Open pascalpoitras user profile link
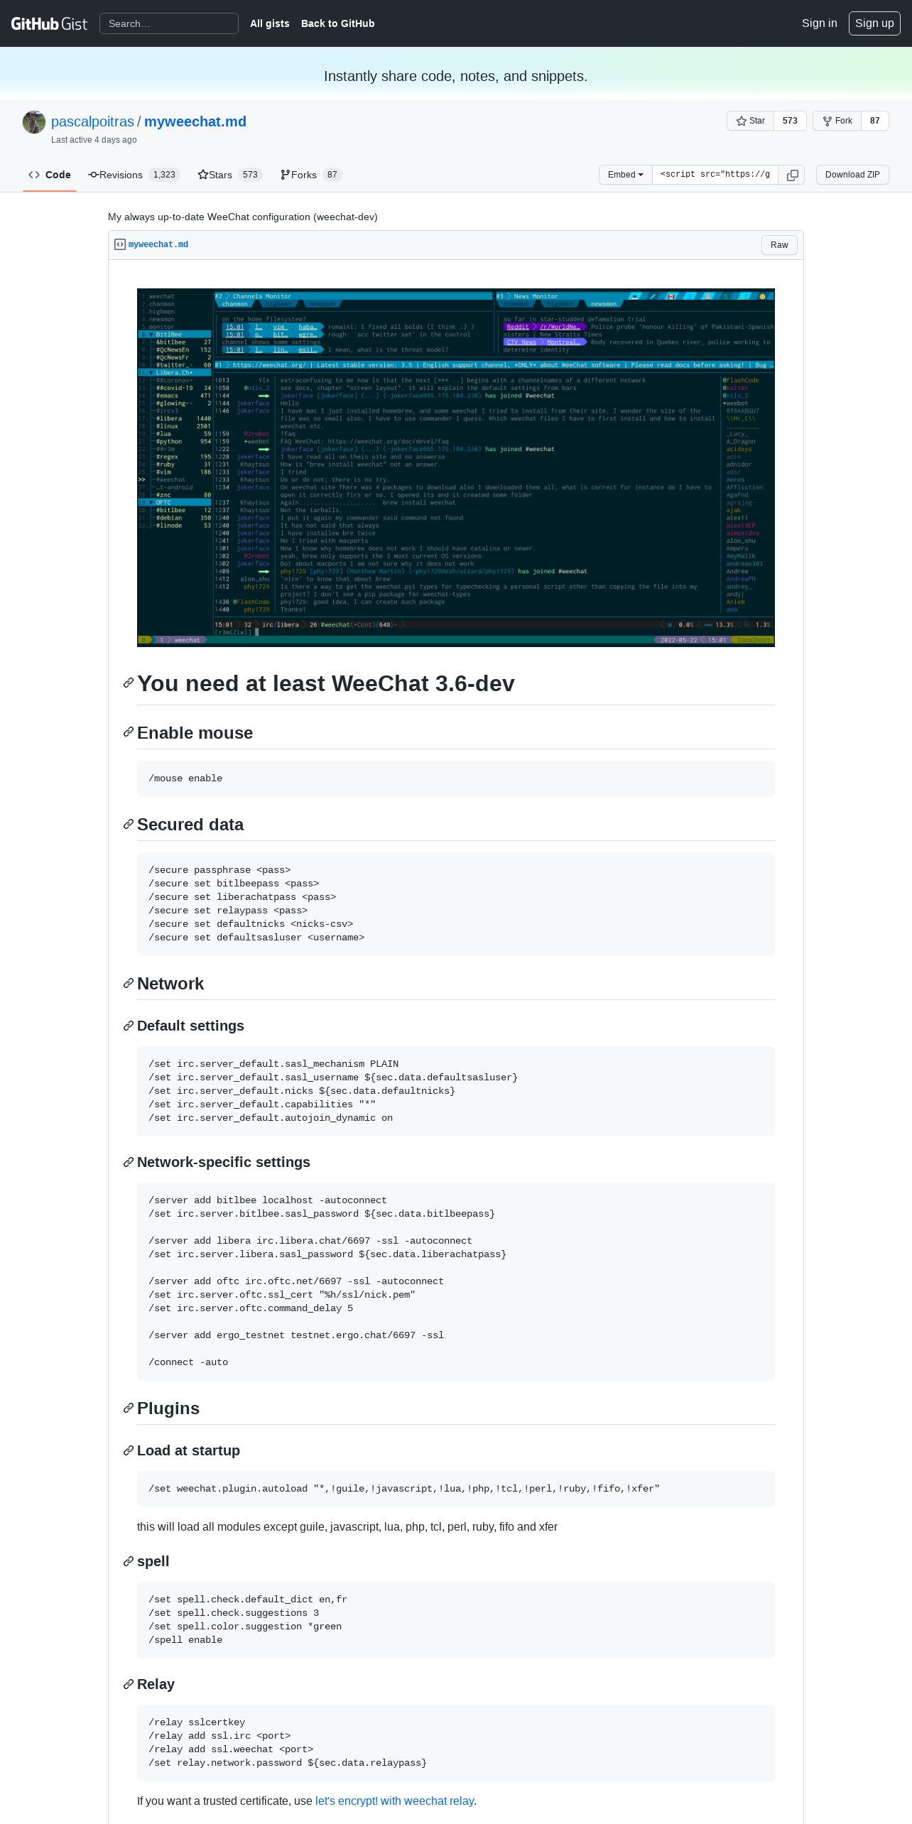Viewport: 912px width, 1824px height. 92,121
